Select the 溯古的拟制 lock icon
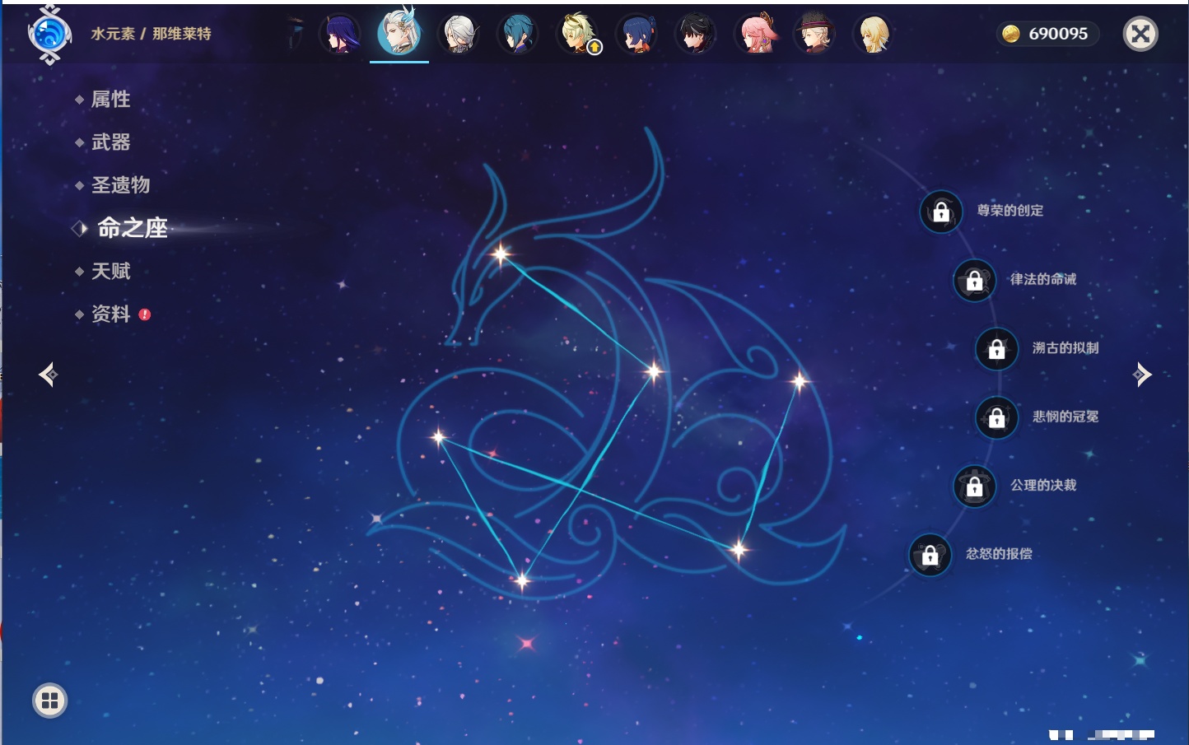This screenshot has width=1189, height=745. click(996, 349)
